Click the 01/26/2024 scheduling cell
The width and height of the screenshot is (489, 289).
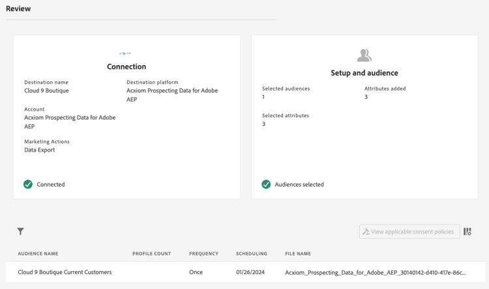[x=252, y=272]
